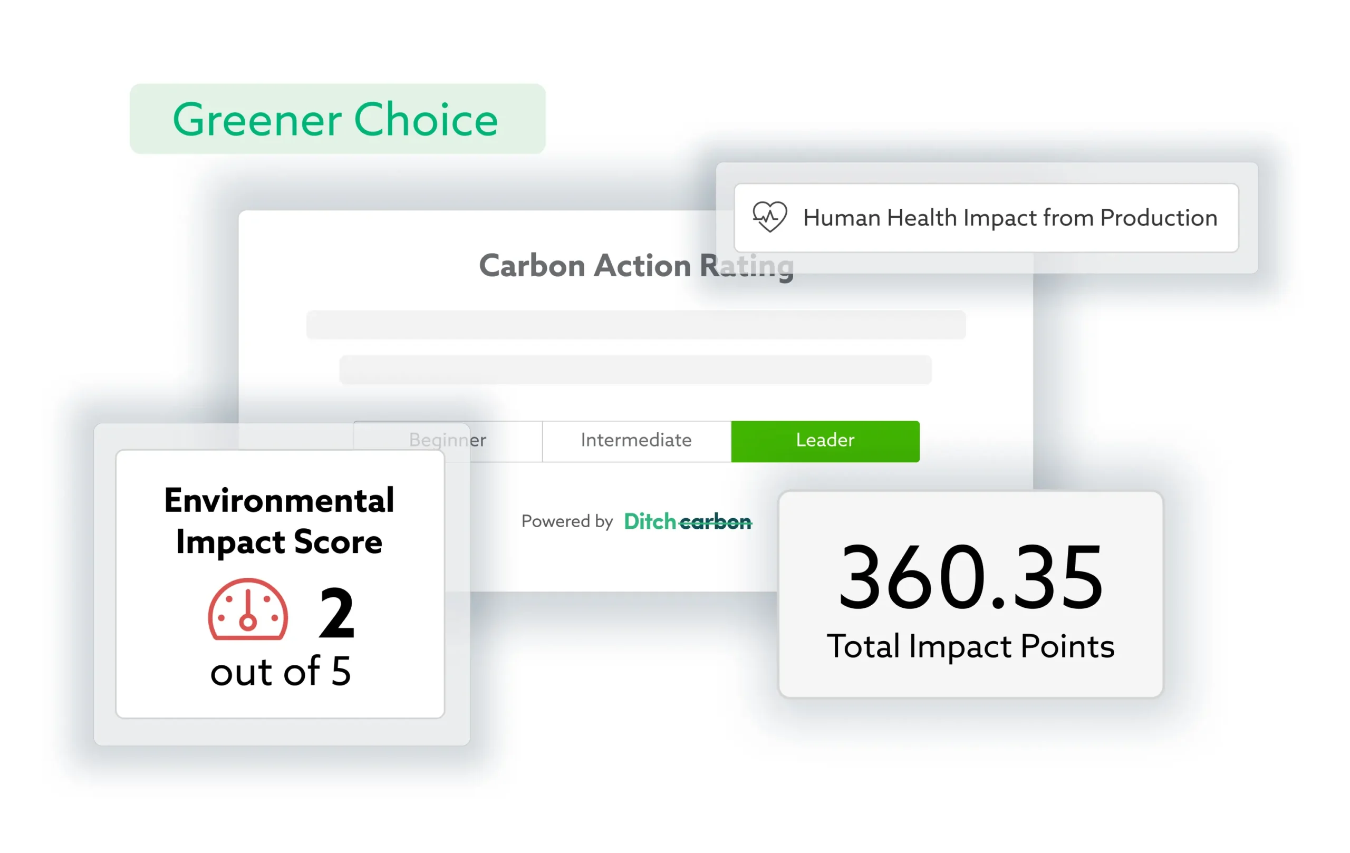Click the heart pulse health icon
This screenshot has width=1350, height=853.
point(769,216)
